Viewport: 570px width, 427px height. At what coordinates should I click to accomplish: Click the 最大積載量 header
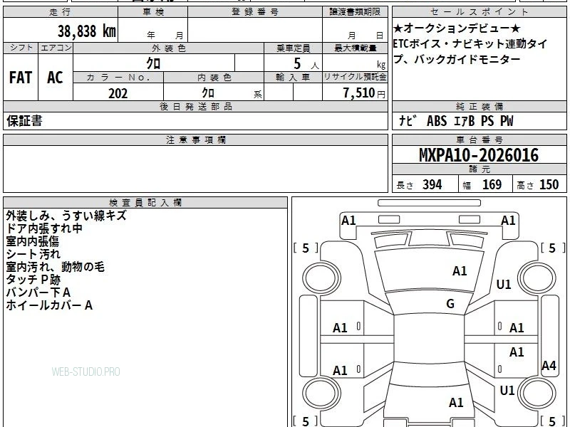[x=355, y=48]
